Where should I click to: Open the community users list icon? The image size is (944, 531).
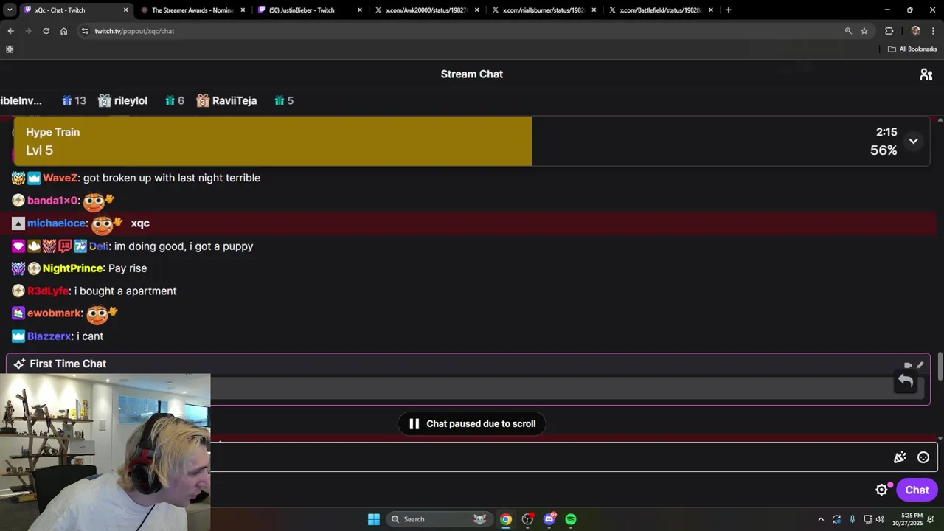[x=926, y=74]
